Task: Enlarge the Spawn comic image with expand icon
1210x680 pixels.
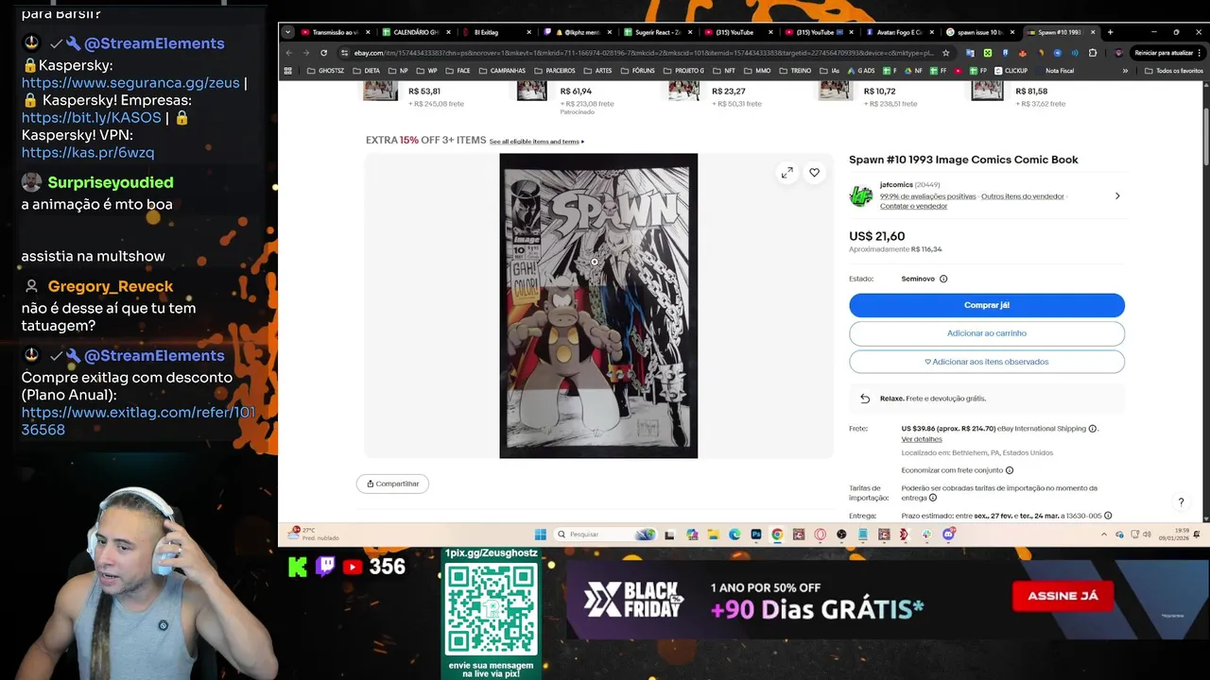Action: (x=786, y=173)
